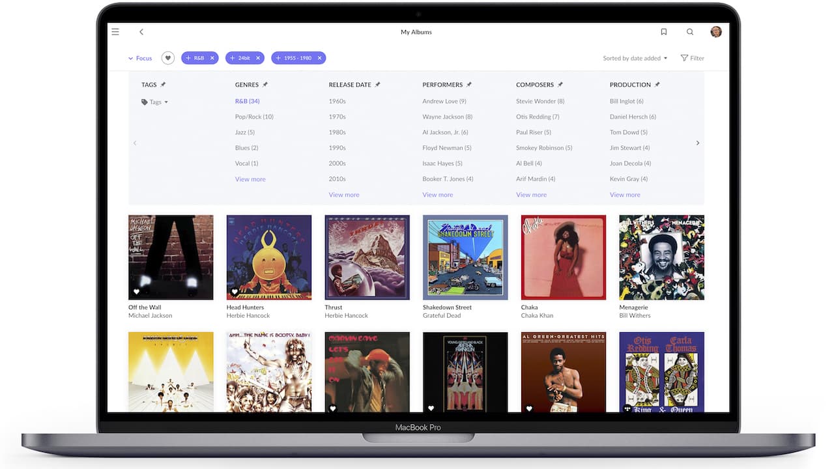Toggle heart on Aretha Franklin album cover

click(431, 408)
